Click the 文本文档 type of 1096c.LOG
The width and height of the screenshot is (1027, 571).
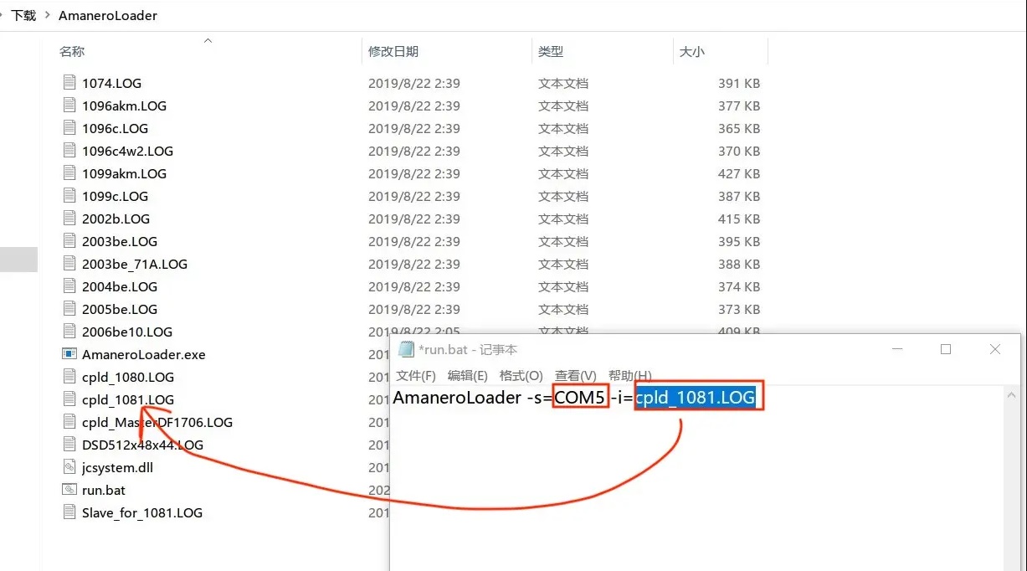(x=563, y=128)
